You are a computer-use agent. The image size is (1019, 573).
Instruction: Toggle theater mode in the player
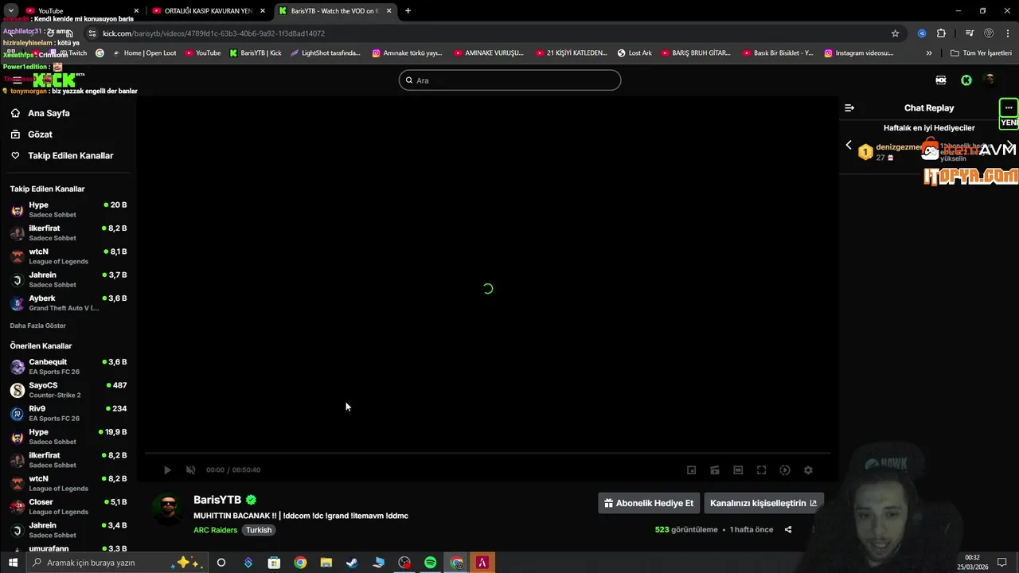(738, 470)
